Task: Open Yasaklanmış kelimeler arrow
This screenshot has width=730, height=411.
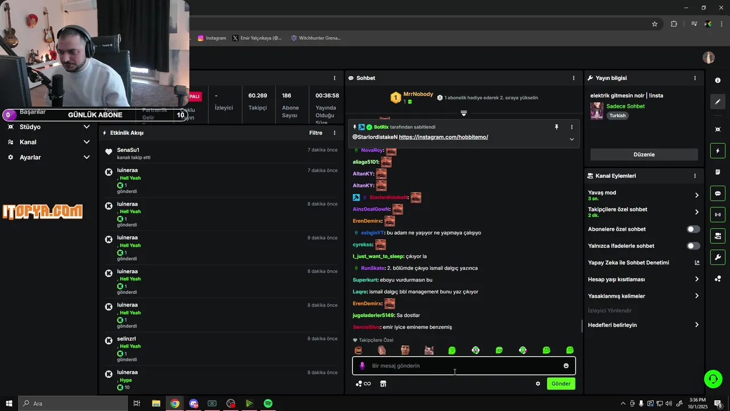Action: (696, 296)
